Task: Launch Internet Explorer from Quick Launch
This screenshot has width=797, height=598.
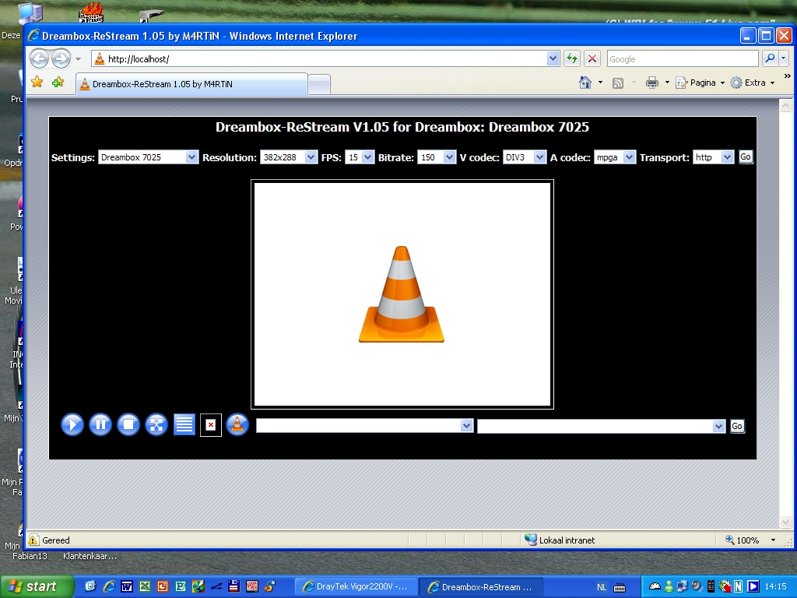Action: pyautogui.click(x=109, y=586)
